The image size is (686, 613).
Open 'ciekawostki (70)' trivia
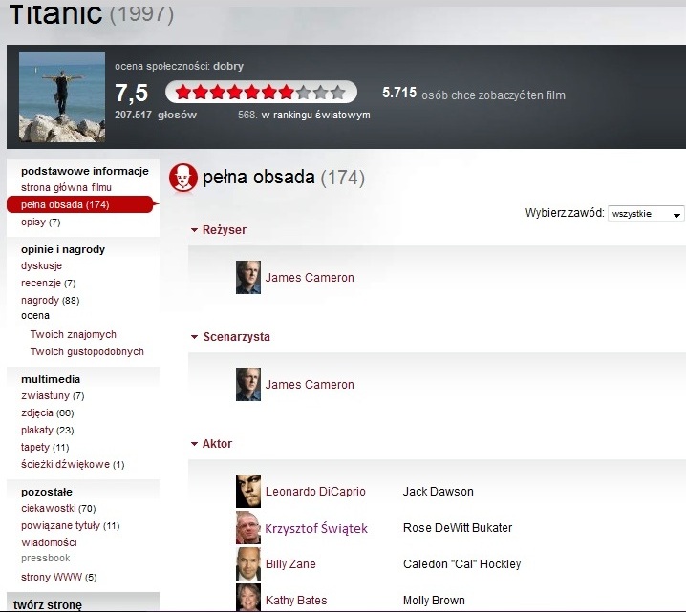[58, 509]
